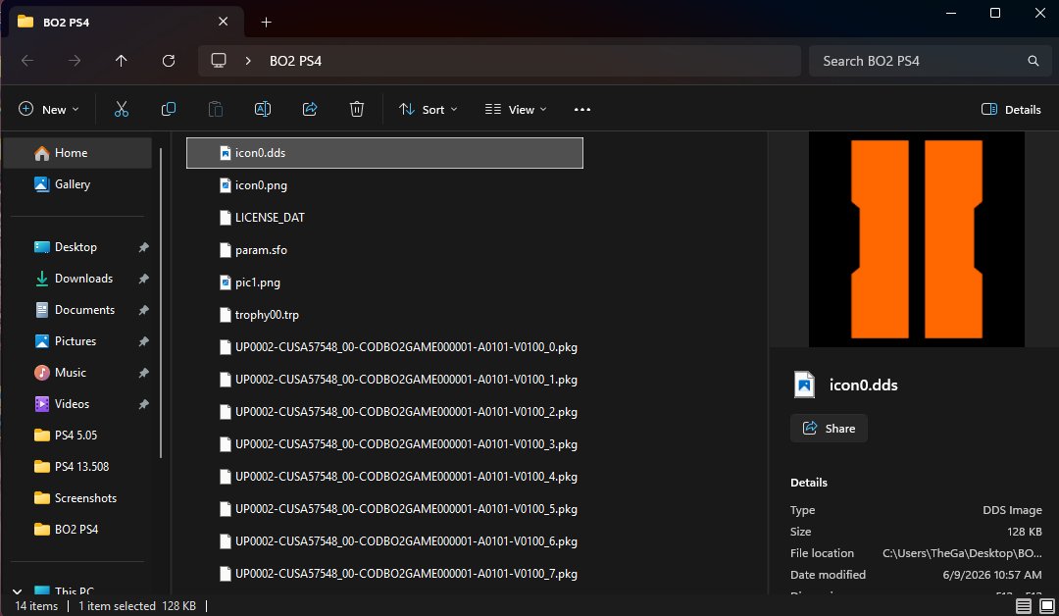The height and width of the screenshot is (616, 1059).
Task: Click the file location path value
Action: coord(962,553)
